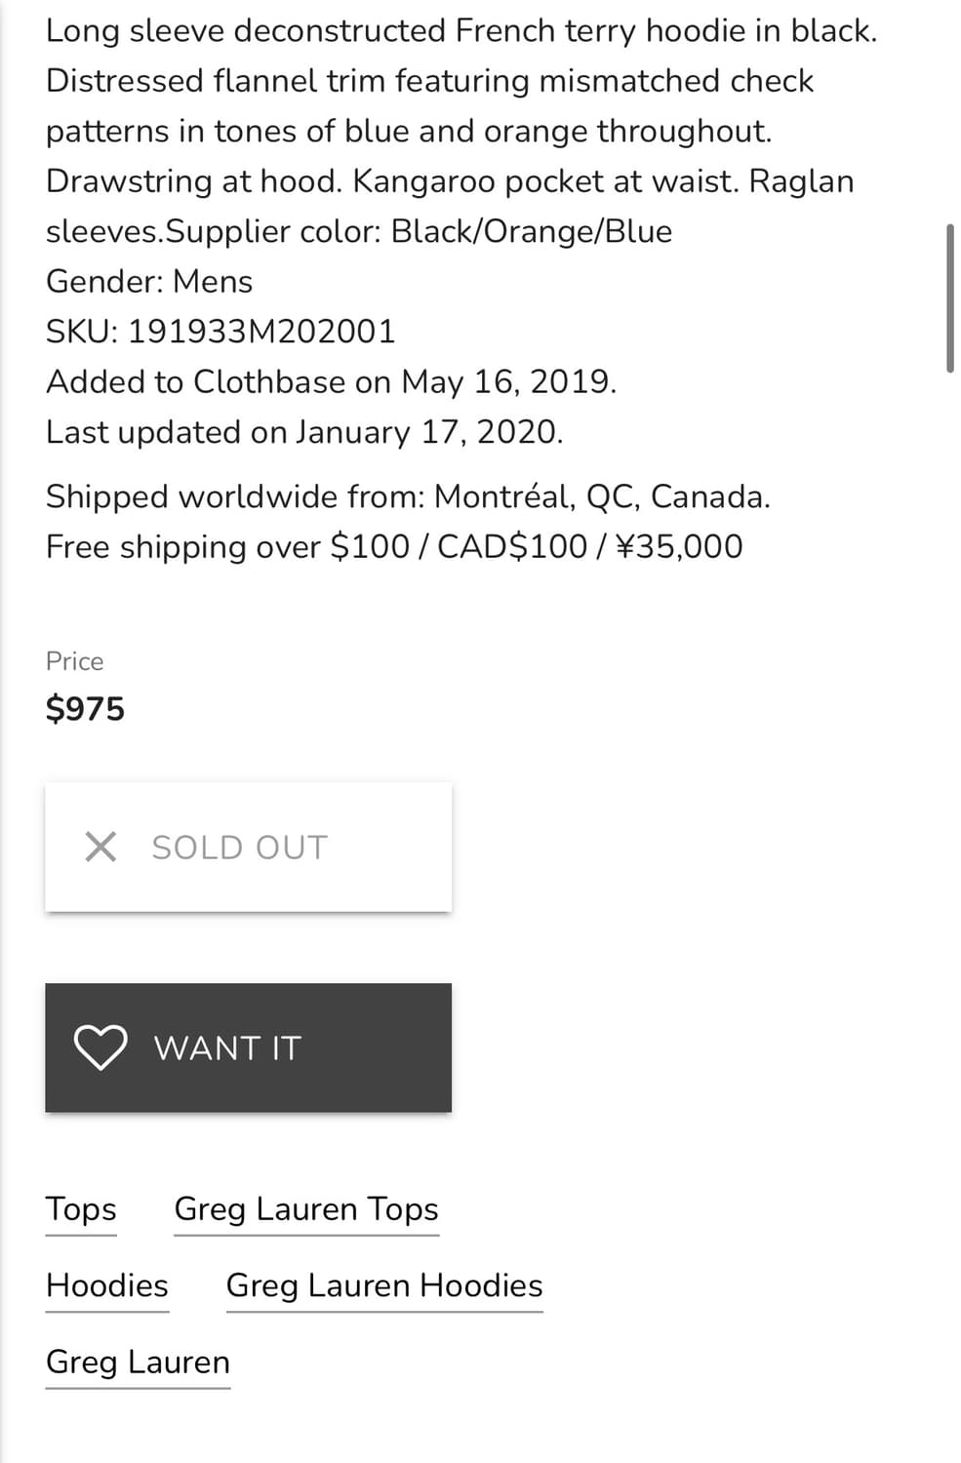Click the Last updated January 17 line
This screenshot has width=961, height=1463.
(x=304, y=432)
